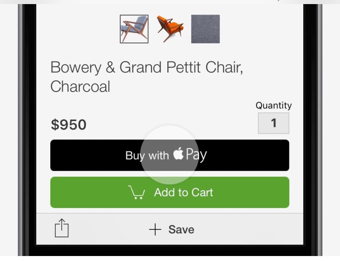Focus the Quantity field showing 1
The width and height of the screenshot is (340, 261).
coord(273,123)
